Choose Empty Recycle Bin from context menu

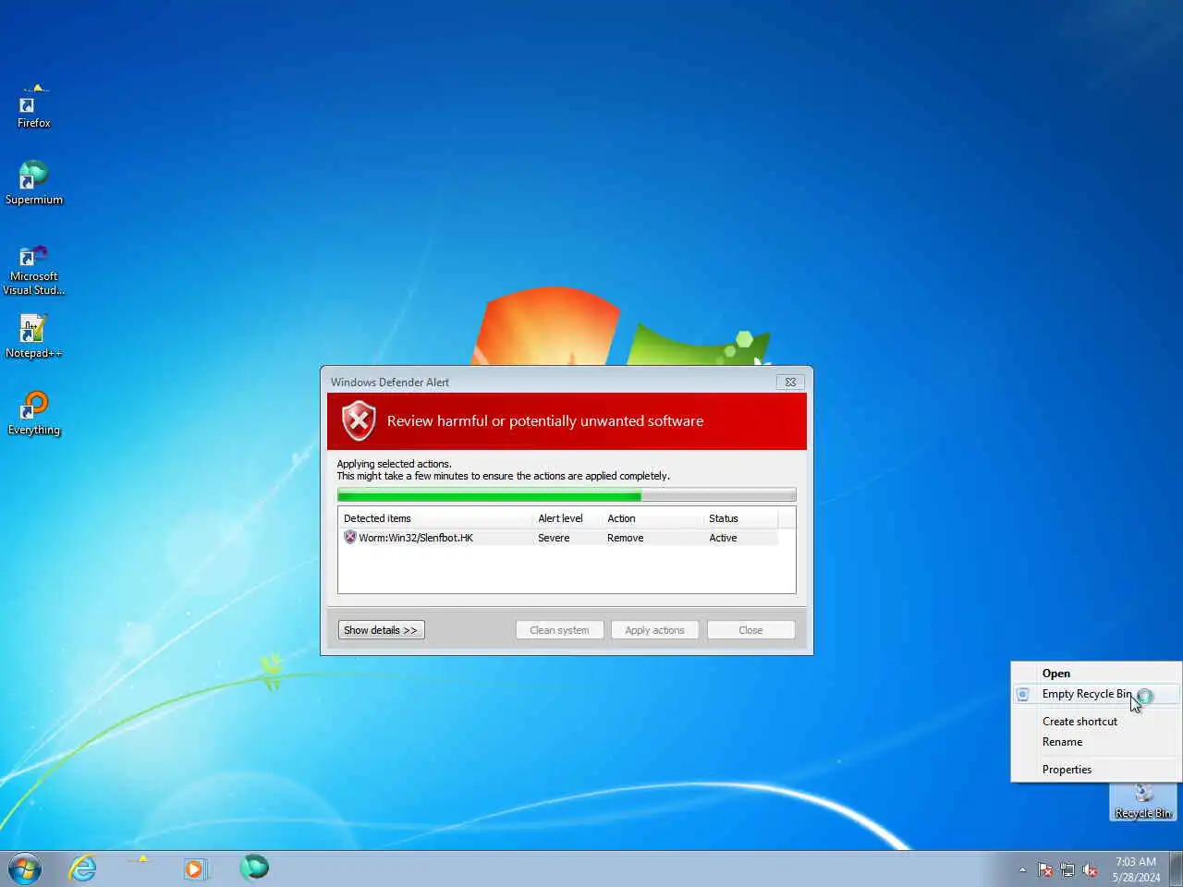pos(1096,694)
